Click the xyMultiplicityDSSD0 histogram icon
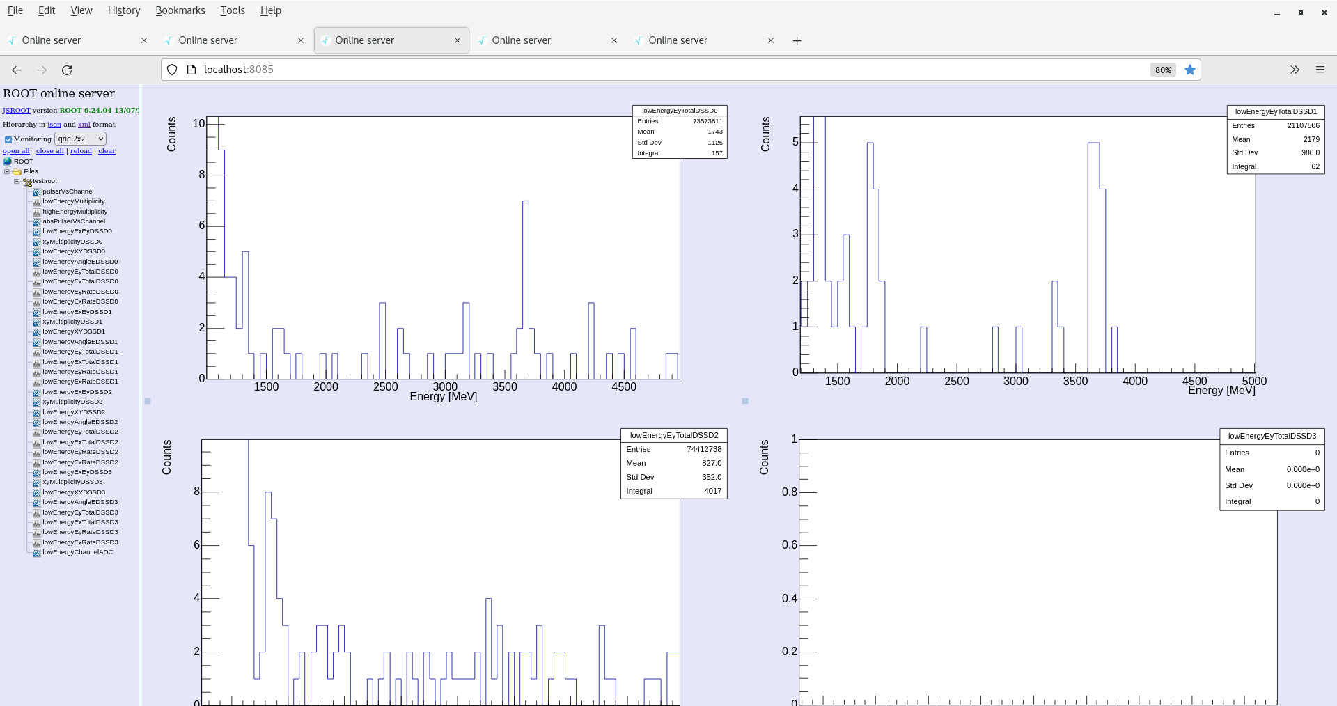 [36, 241]
